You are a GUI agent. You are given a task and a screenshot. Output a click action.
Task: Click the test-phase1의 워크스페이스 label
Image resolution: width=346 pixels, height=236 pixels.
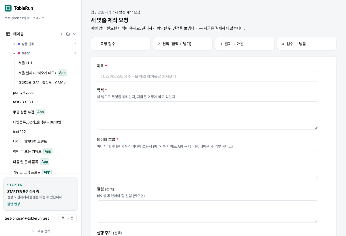pyautogui.click(x=25, y=18)
